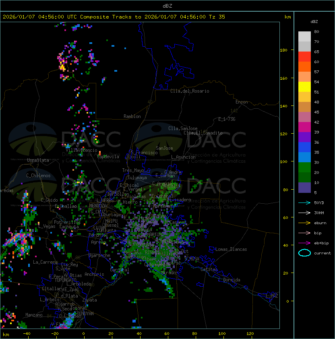The height and width of the screenshot is (339, 335).
Task: Click the '50YD' legend label
Action: pyautogui.click(x=319, y=203)
